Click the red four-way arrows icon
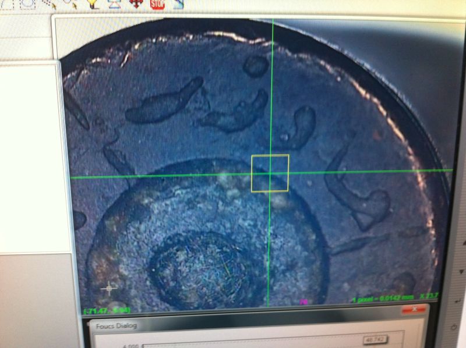This screenshot has height=348, width=466. (x=136, y=3)
